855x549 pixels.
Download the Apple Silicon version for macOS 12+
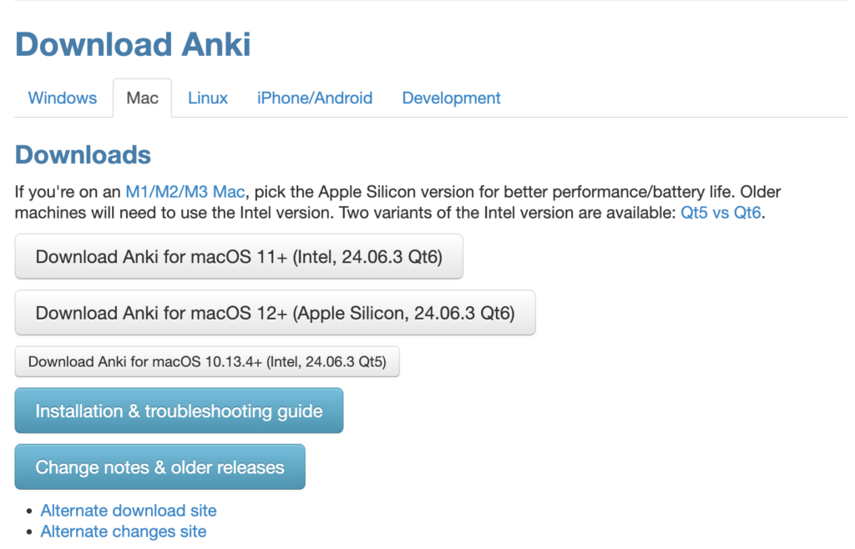pyautogui.click(x=276, y=313)
